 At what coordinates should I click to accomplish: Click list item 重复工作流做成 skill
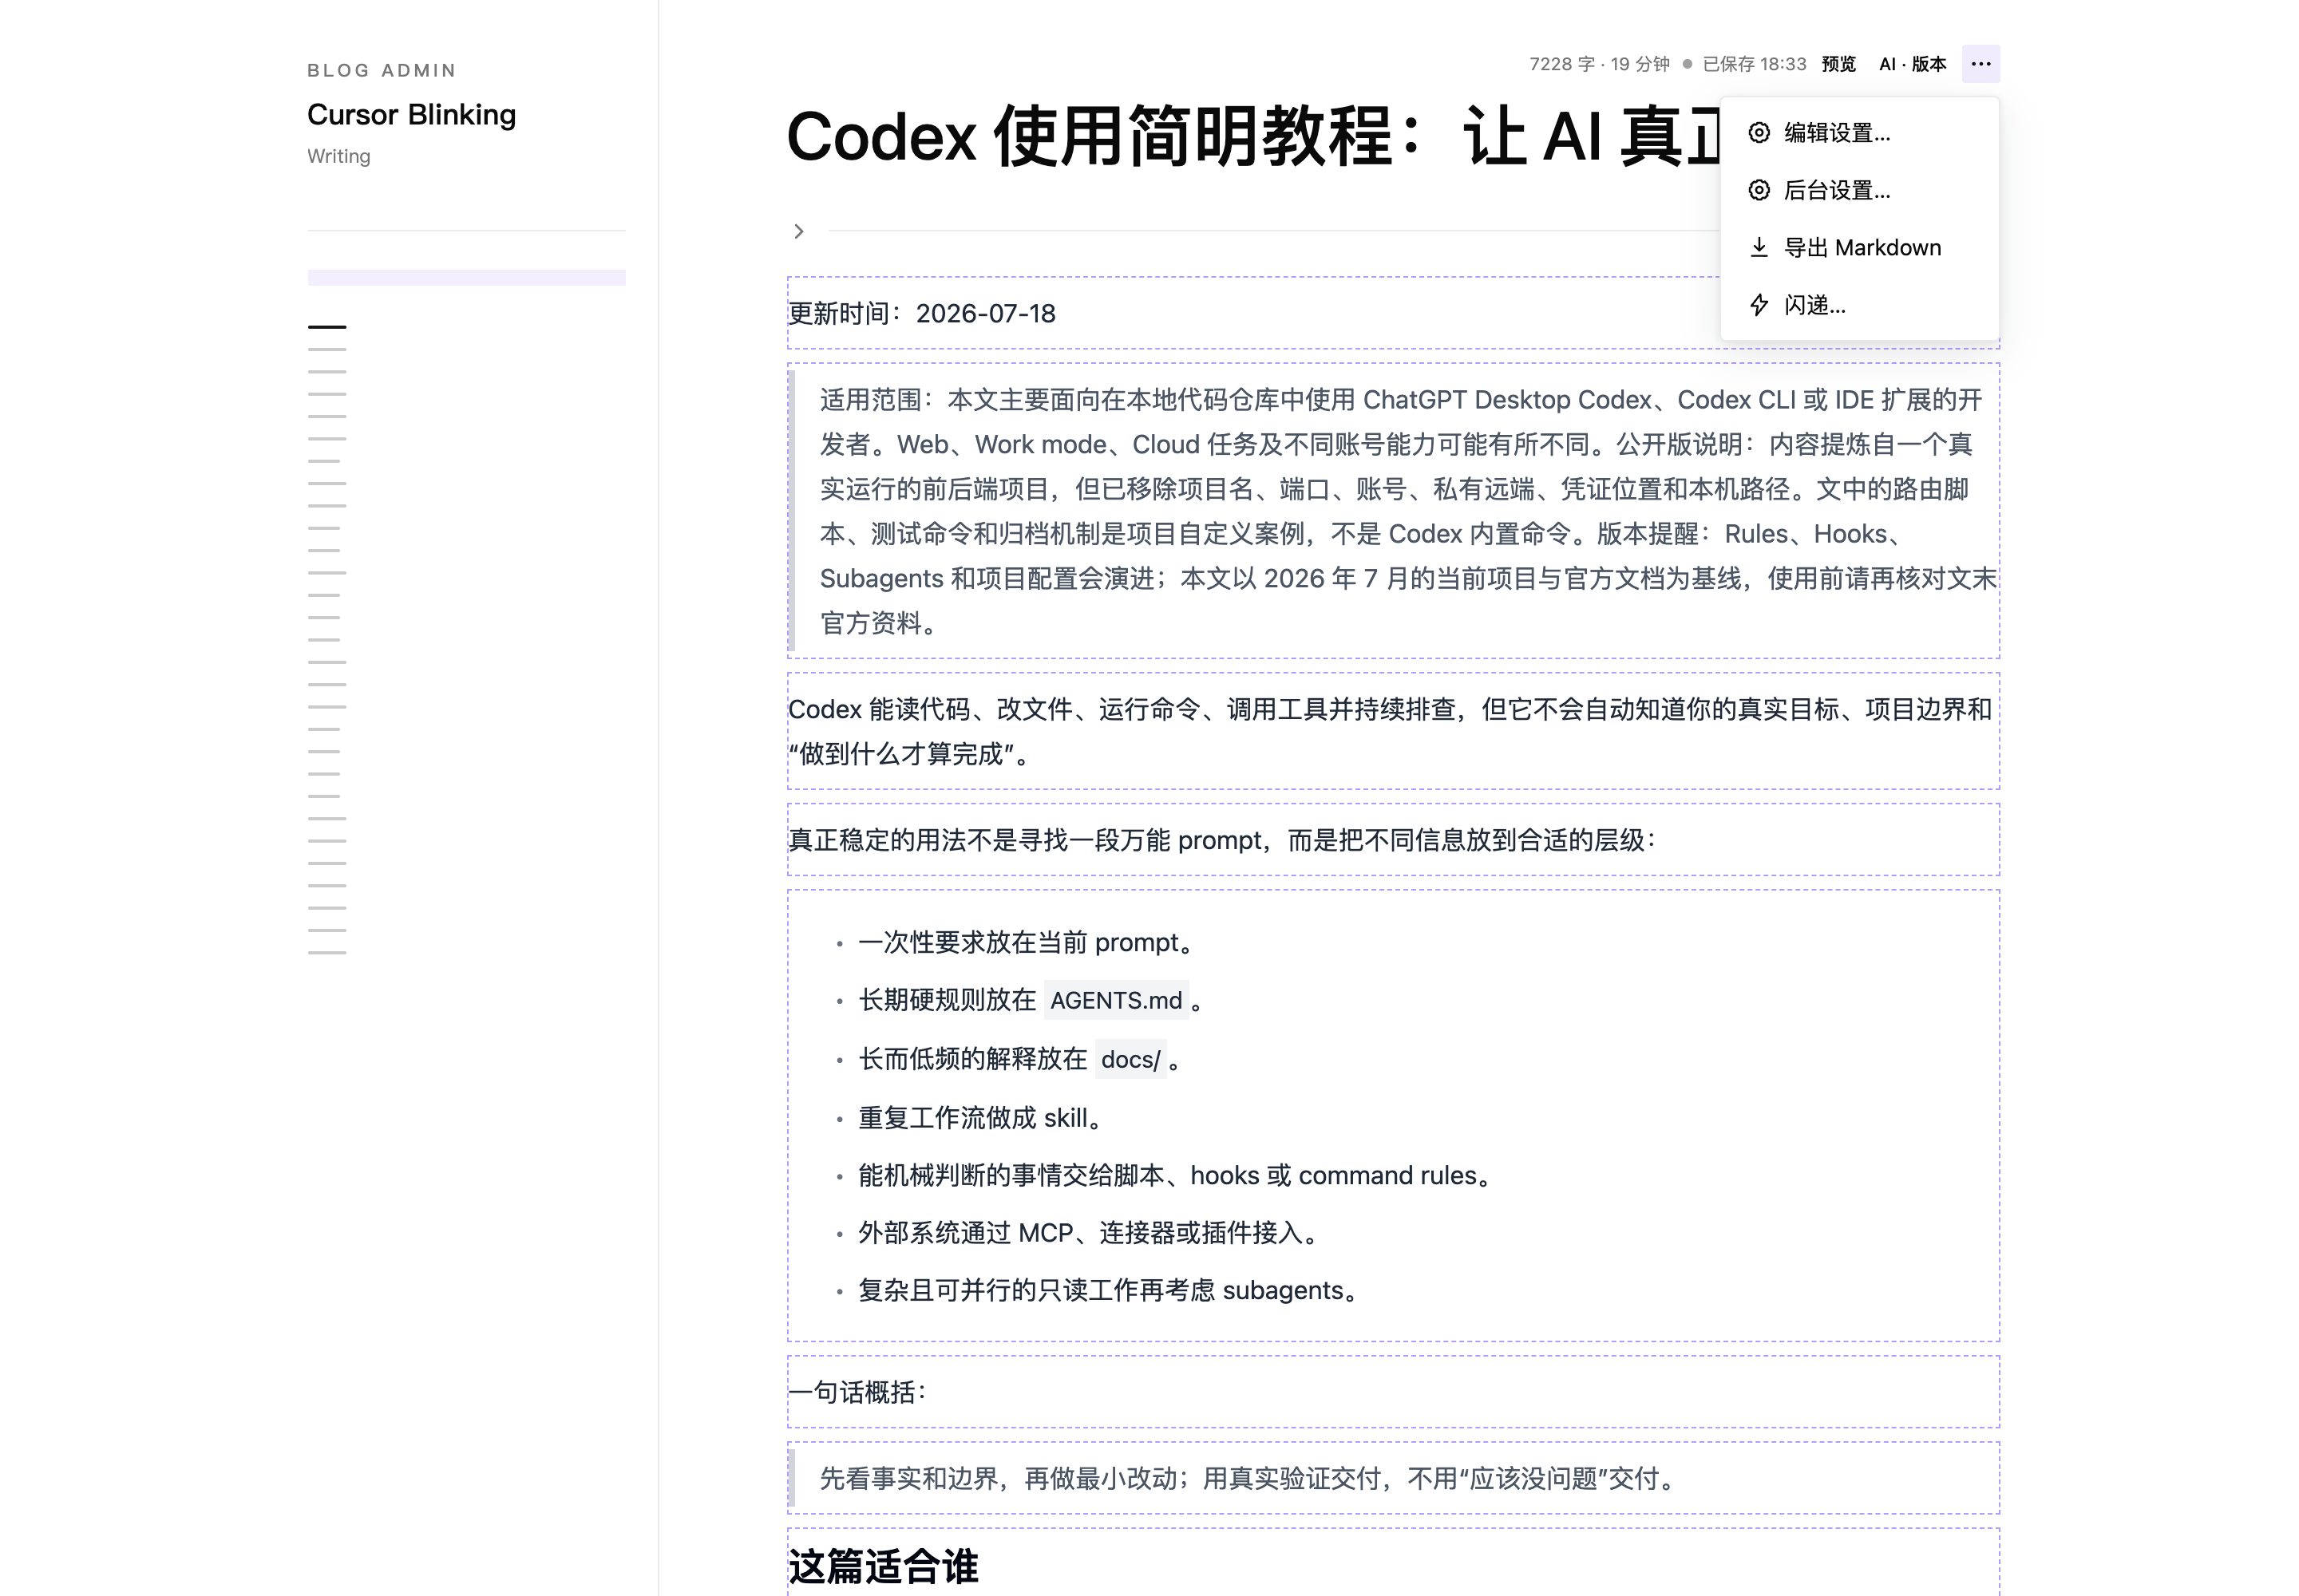click(983, 1117)
